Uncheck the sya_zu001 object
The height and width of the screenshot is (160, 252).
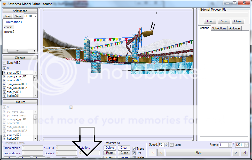4,73
